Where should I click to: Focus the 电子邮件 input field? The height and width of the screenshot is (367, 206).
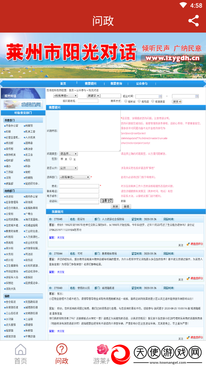(x=79, y=196)
